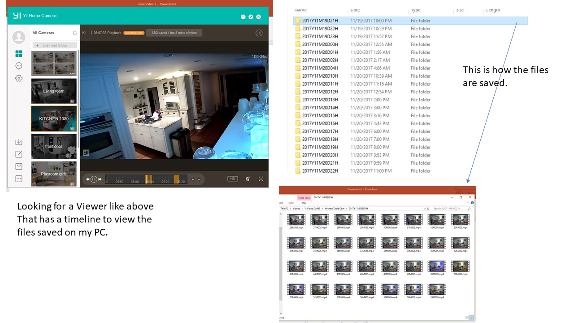Image resolution: width=574 pixels, height=323 pixels.
Task: Select the KITCHEN 1080 camera
Action: tap(54, 118)
